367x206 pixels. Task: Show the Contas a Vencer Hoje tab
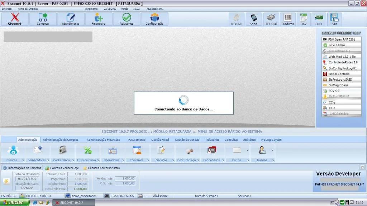[x=62, y=168]
